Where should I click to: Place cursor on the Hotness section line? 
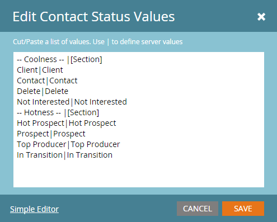tap(58, 112)
